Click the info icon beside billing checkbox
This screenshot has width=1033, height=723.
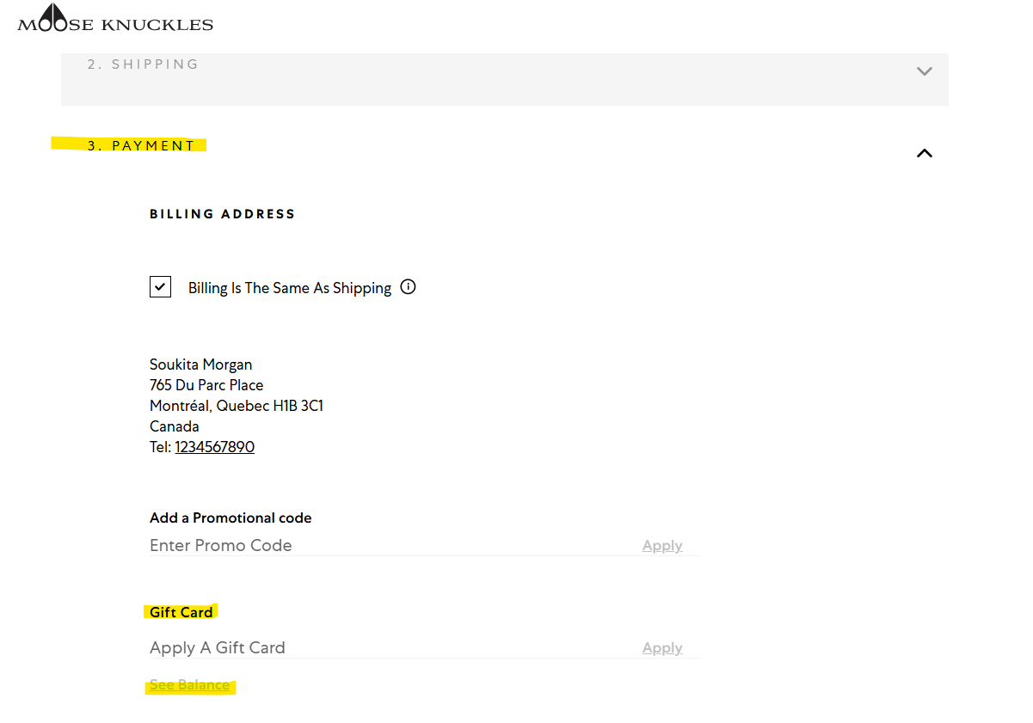click(x=409, y=287)
